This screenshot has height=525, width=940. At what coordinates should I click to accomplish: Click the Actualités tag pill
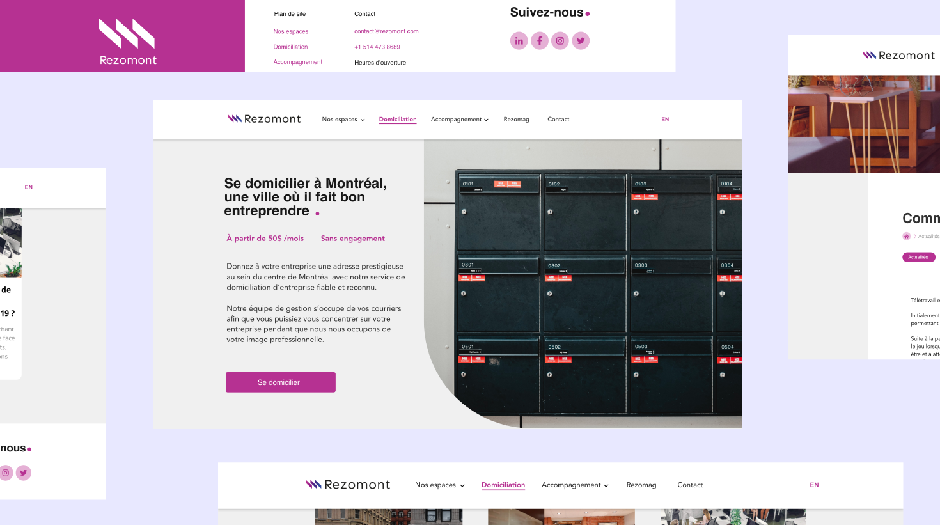coord(919,257)
